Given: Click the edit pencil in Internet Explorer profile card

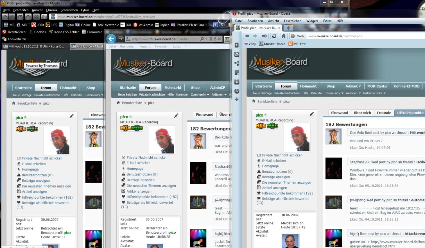Looking at the screenshot, I should point(176,115).
